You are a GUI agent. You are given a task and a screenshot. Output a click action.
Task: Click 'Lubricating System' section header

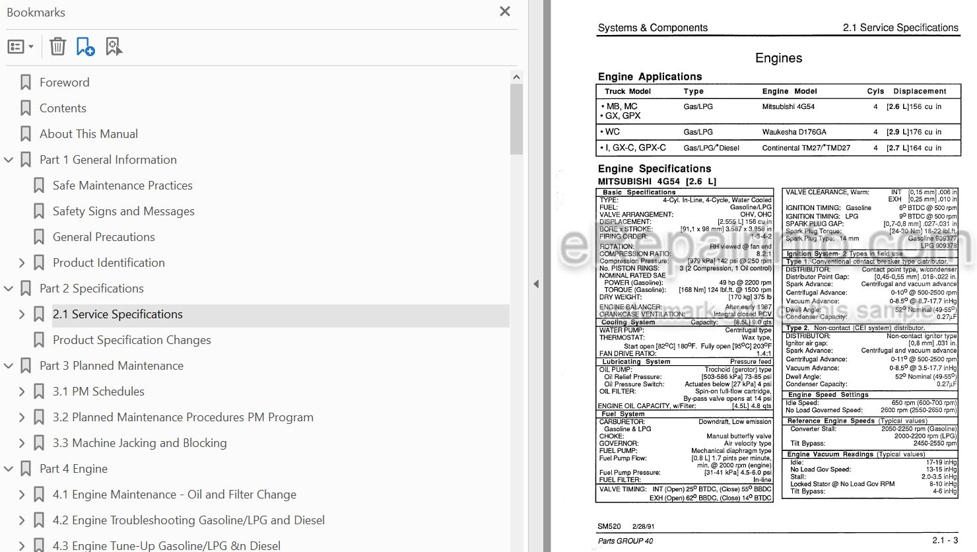click(636, 362)
